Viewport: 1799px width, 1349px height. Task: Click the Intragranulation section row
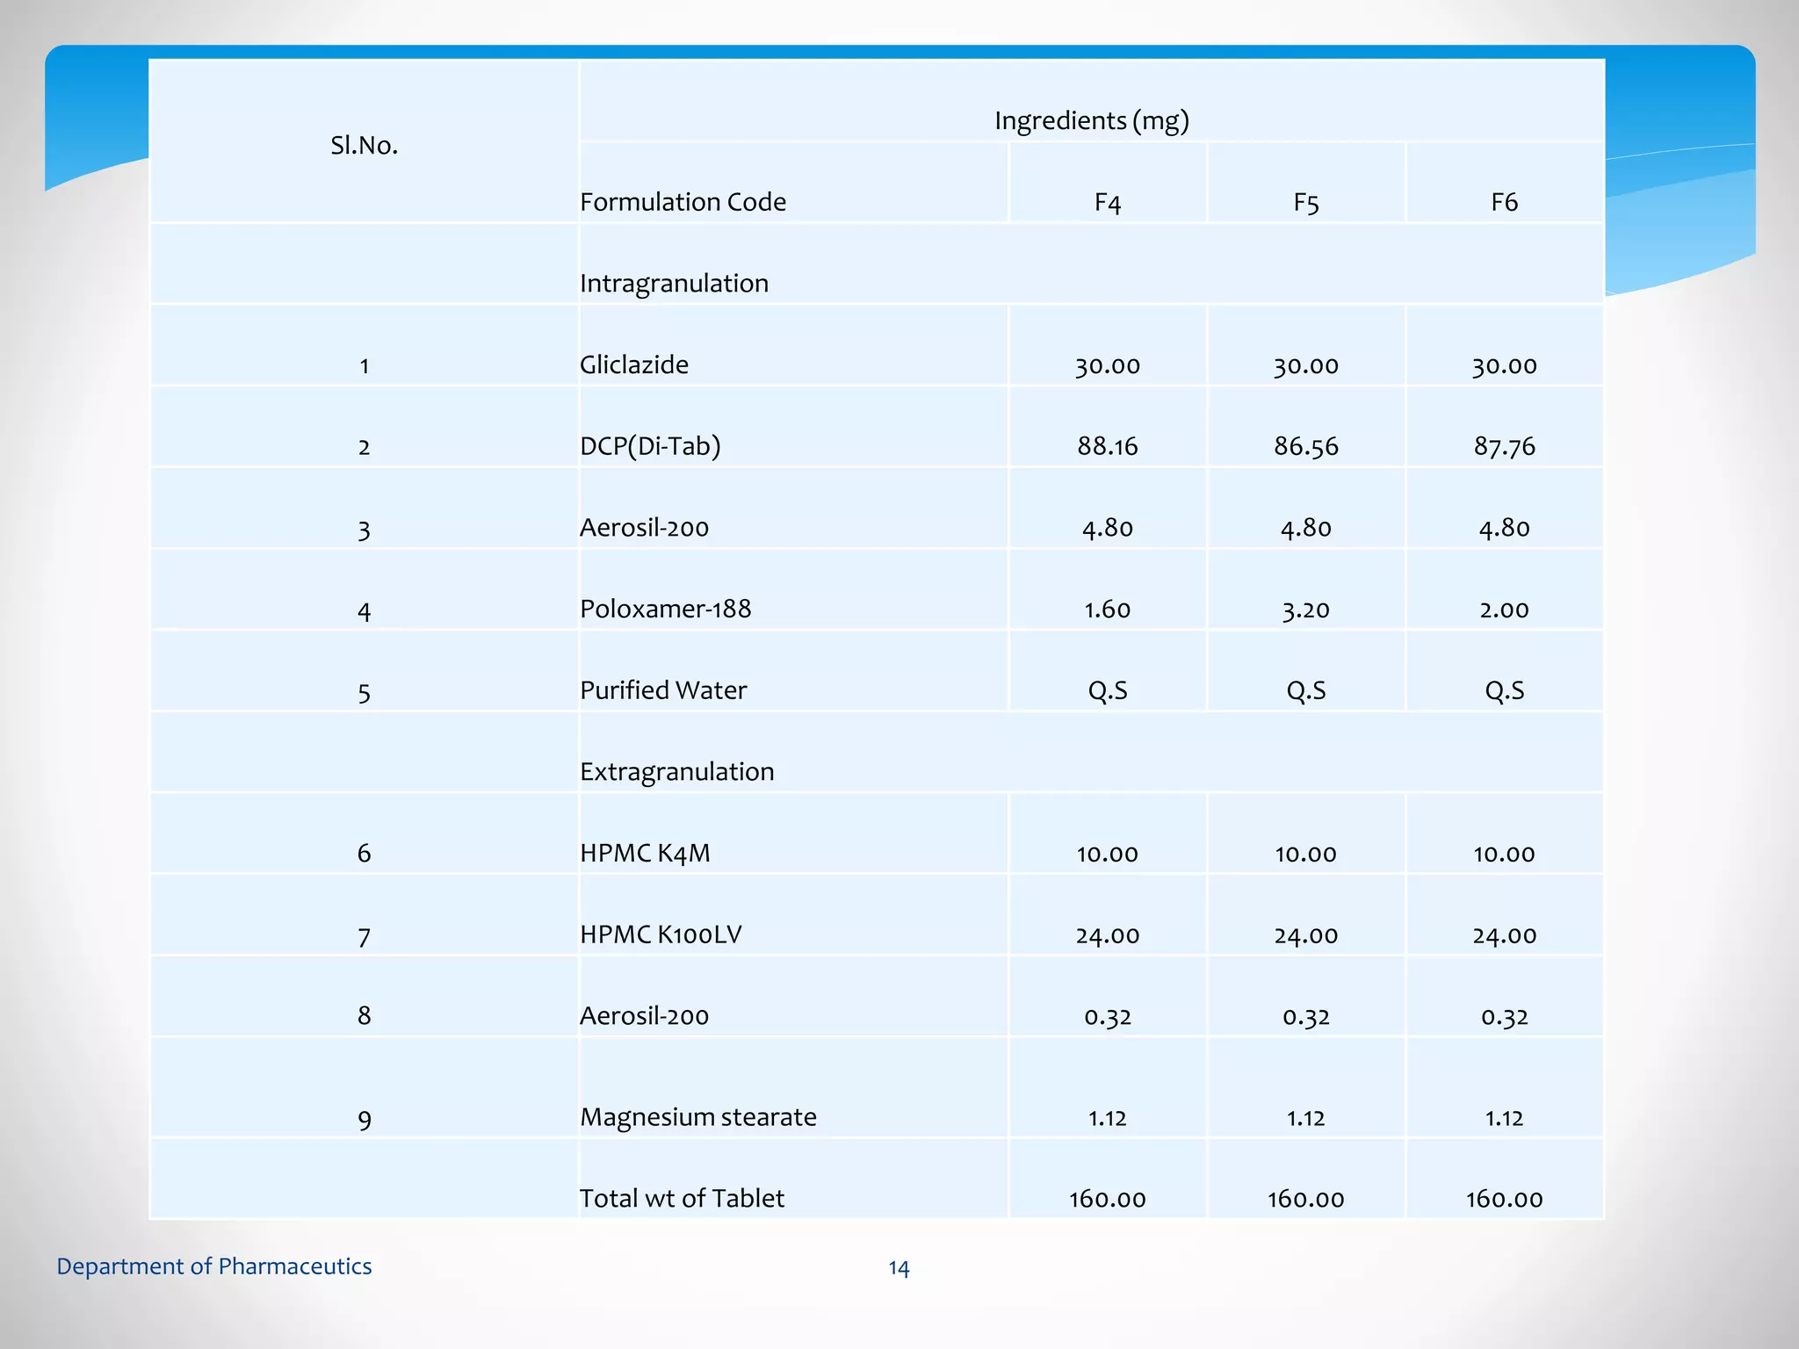[674, 284]
